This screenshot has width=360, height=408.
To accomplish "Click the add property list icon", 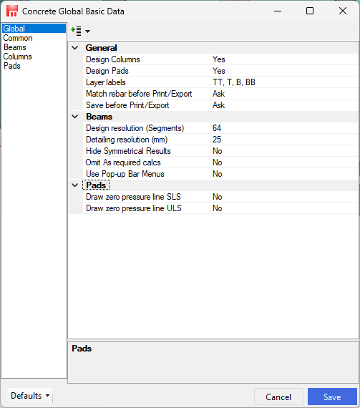I will point(76,31).
